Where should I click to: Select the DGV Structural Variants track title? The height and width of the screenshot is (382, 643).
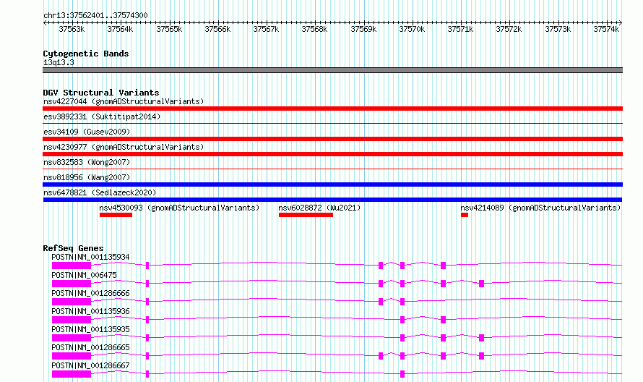point(101,93)
